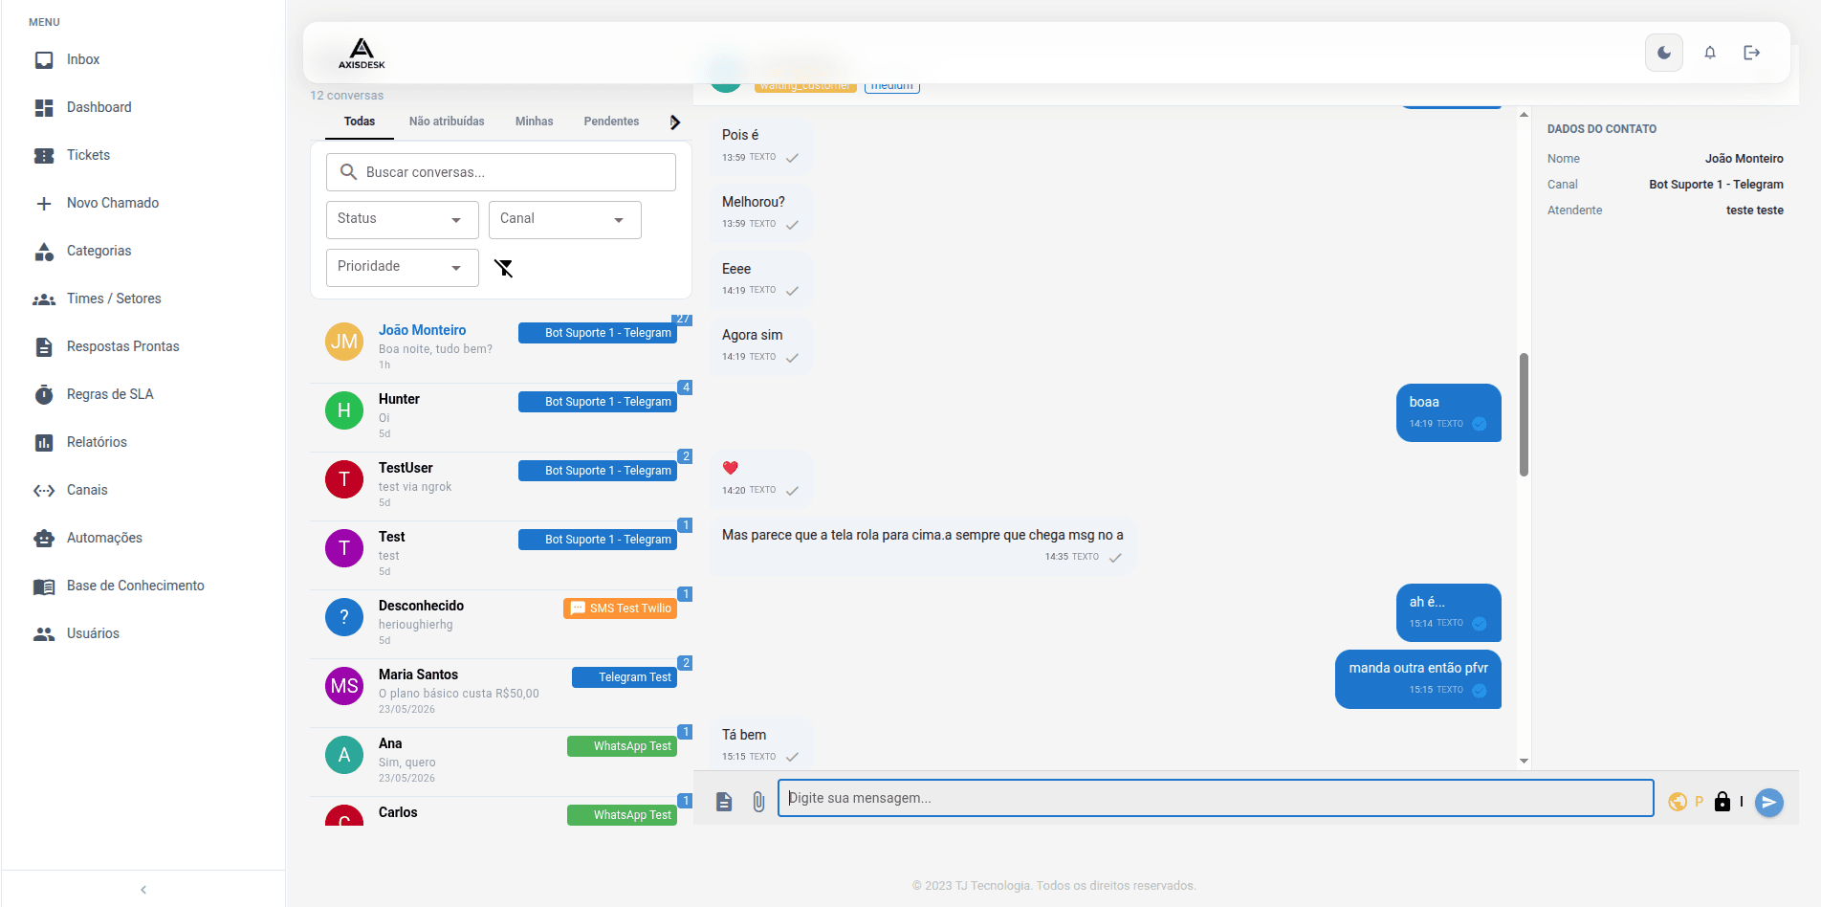The height and width of the screenshot is (907, 1821).
Task: Focus the Buscar conversas search field
Action: click(x=501, y=172)
